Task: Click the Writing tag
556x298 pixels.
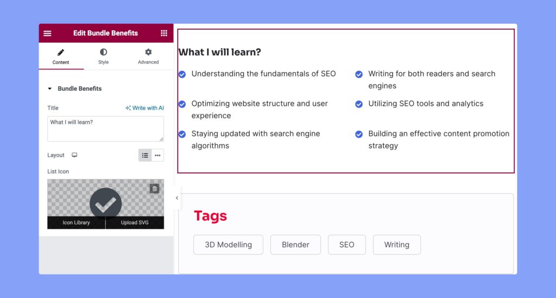Action: coord(397,244)
